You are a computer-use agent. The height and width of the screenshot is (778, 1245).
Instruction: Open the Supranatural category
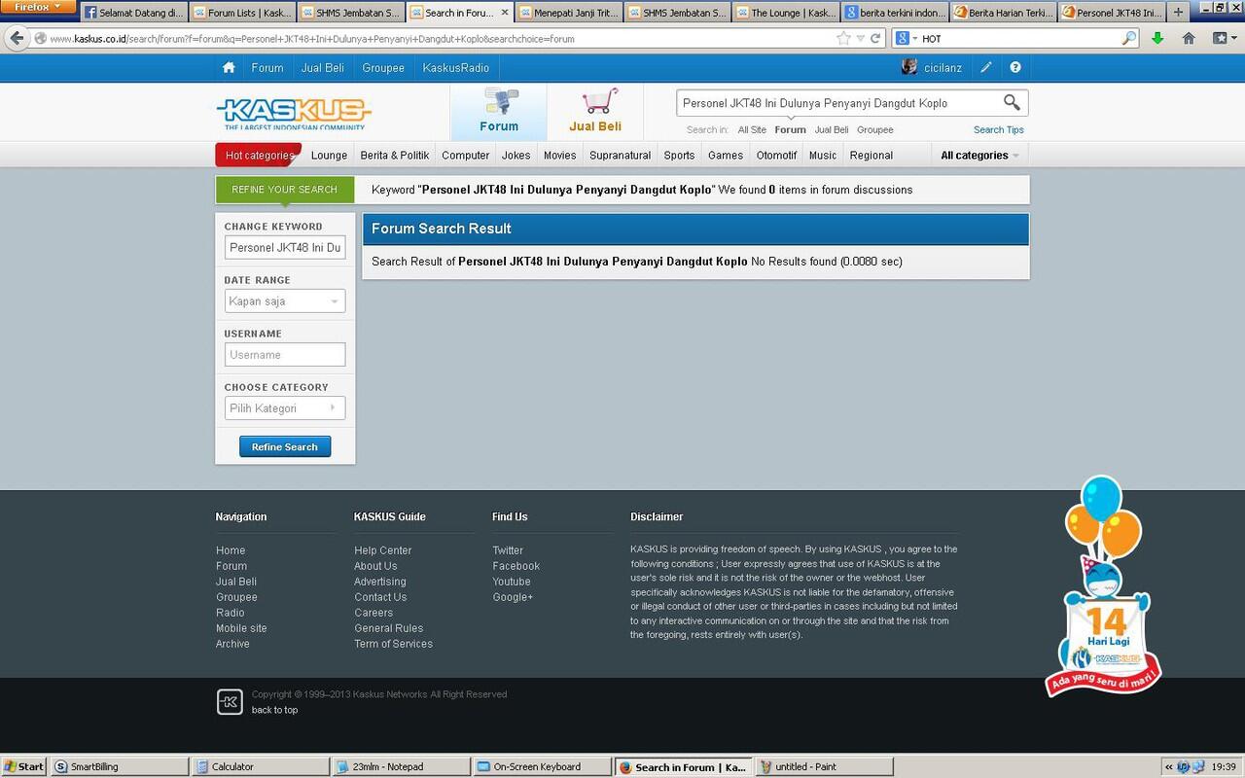pos(620,156)
